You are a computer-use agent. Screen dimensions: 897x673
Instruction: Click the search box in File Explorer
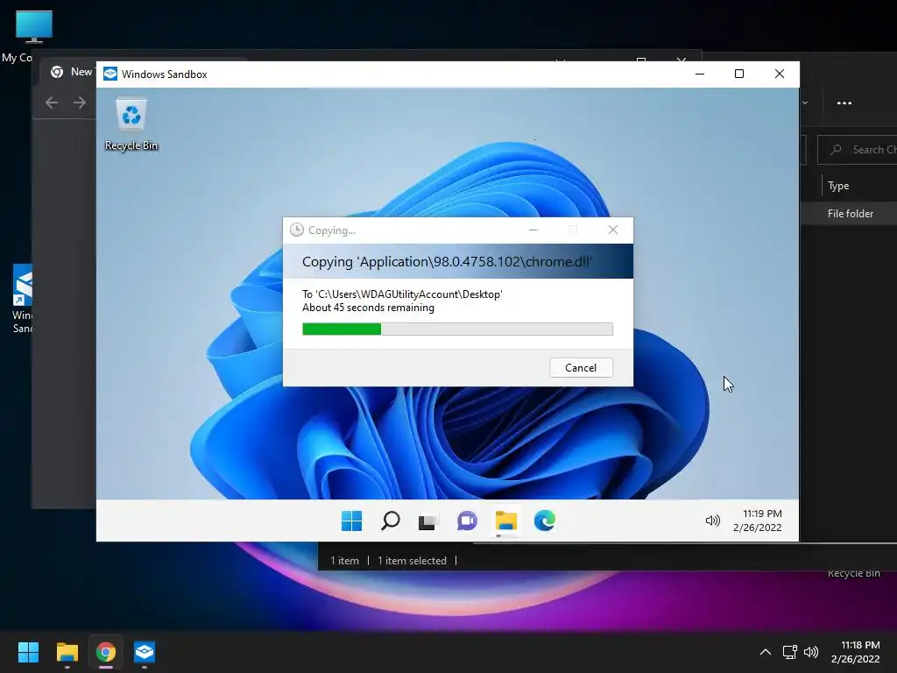(857, 150)
